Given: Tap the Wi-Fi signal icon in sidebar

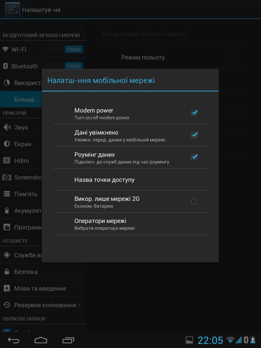Looking at the screenshot, I should pos(5,49).
